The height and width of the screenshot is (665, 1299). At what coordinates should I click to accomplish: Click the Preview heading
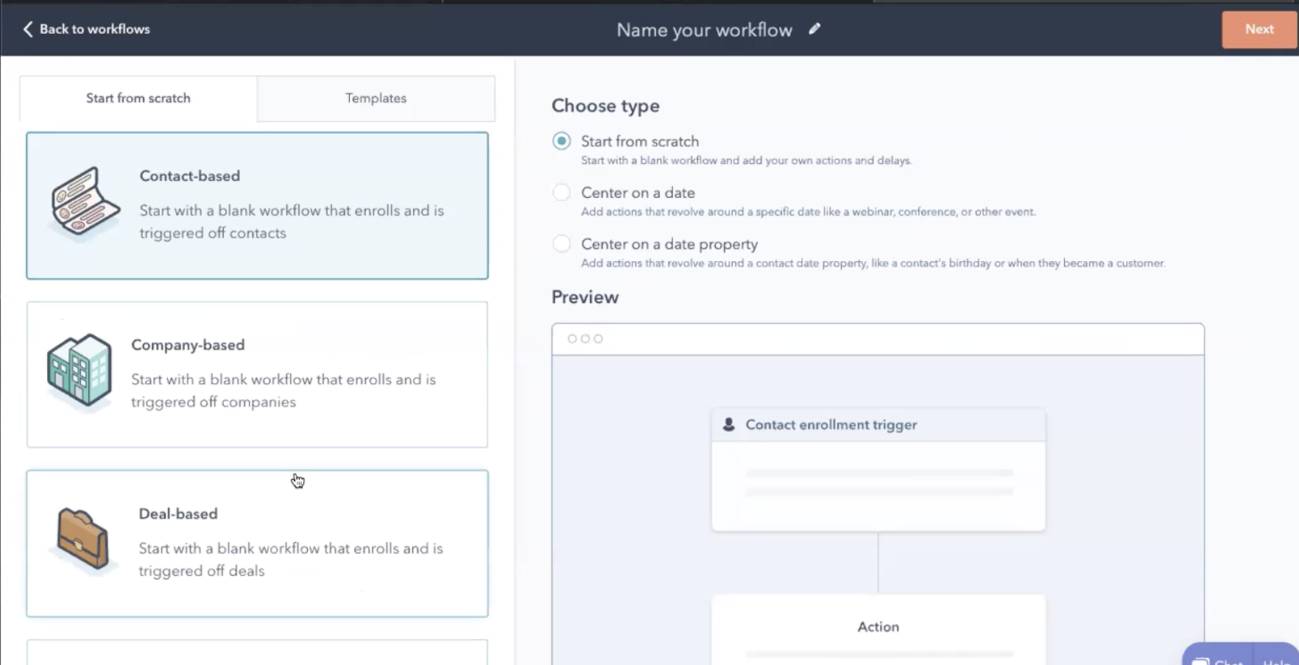tap(585, 297)
